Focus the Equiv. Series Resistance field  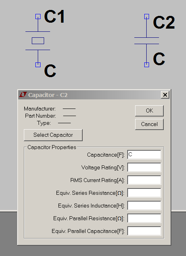144,193
